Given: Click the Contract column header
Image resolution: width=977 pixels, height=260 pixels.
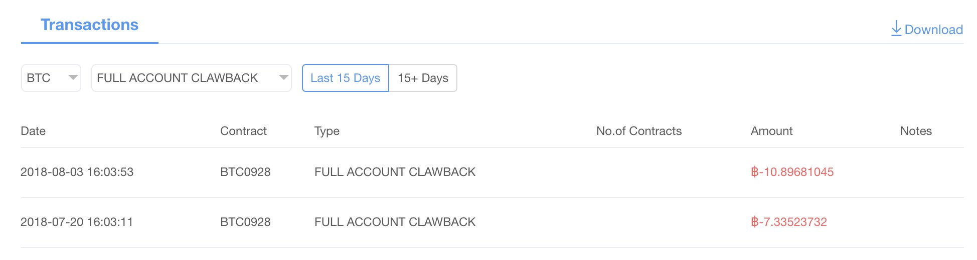Looking at the screenshot, I should (243, 131).
